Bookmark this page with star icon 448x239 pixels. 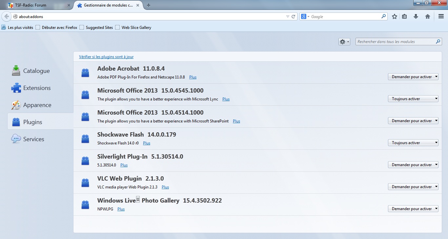[395, 16]
